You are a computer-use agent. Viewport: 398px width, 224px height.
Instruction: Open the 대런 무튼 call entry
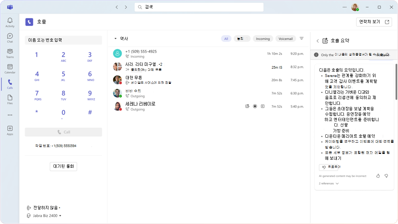pos(209,80)
